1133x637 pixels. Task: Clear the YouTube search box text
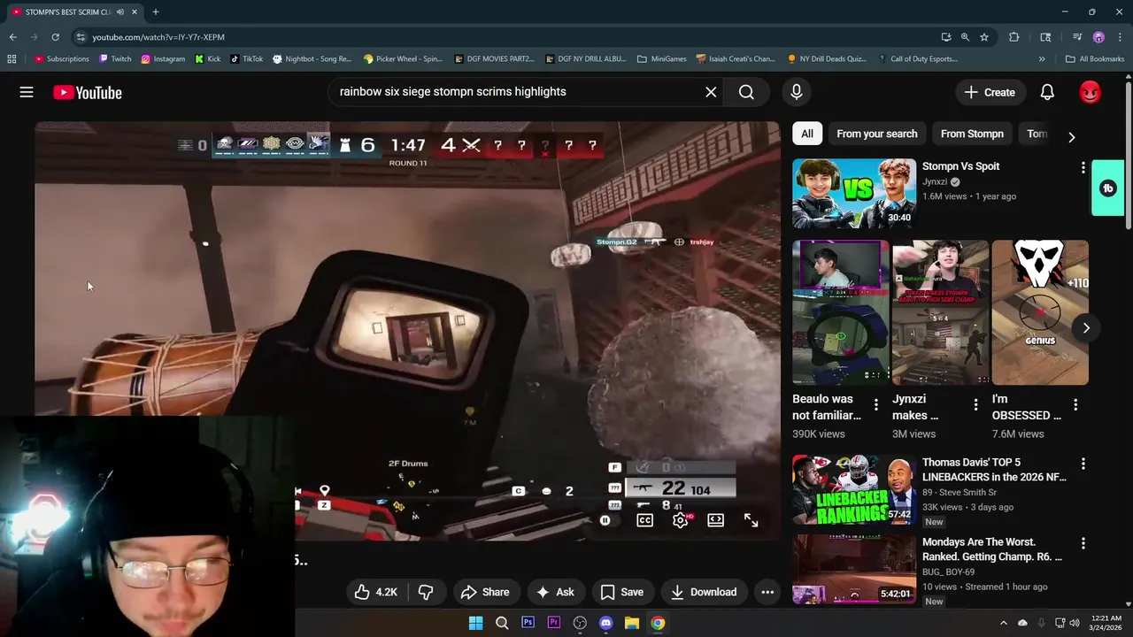click(711, 92)
